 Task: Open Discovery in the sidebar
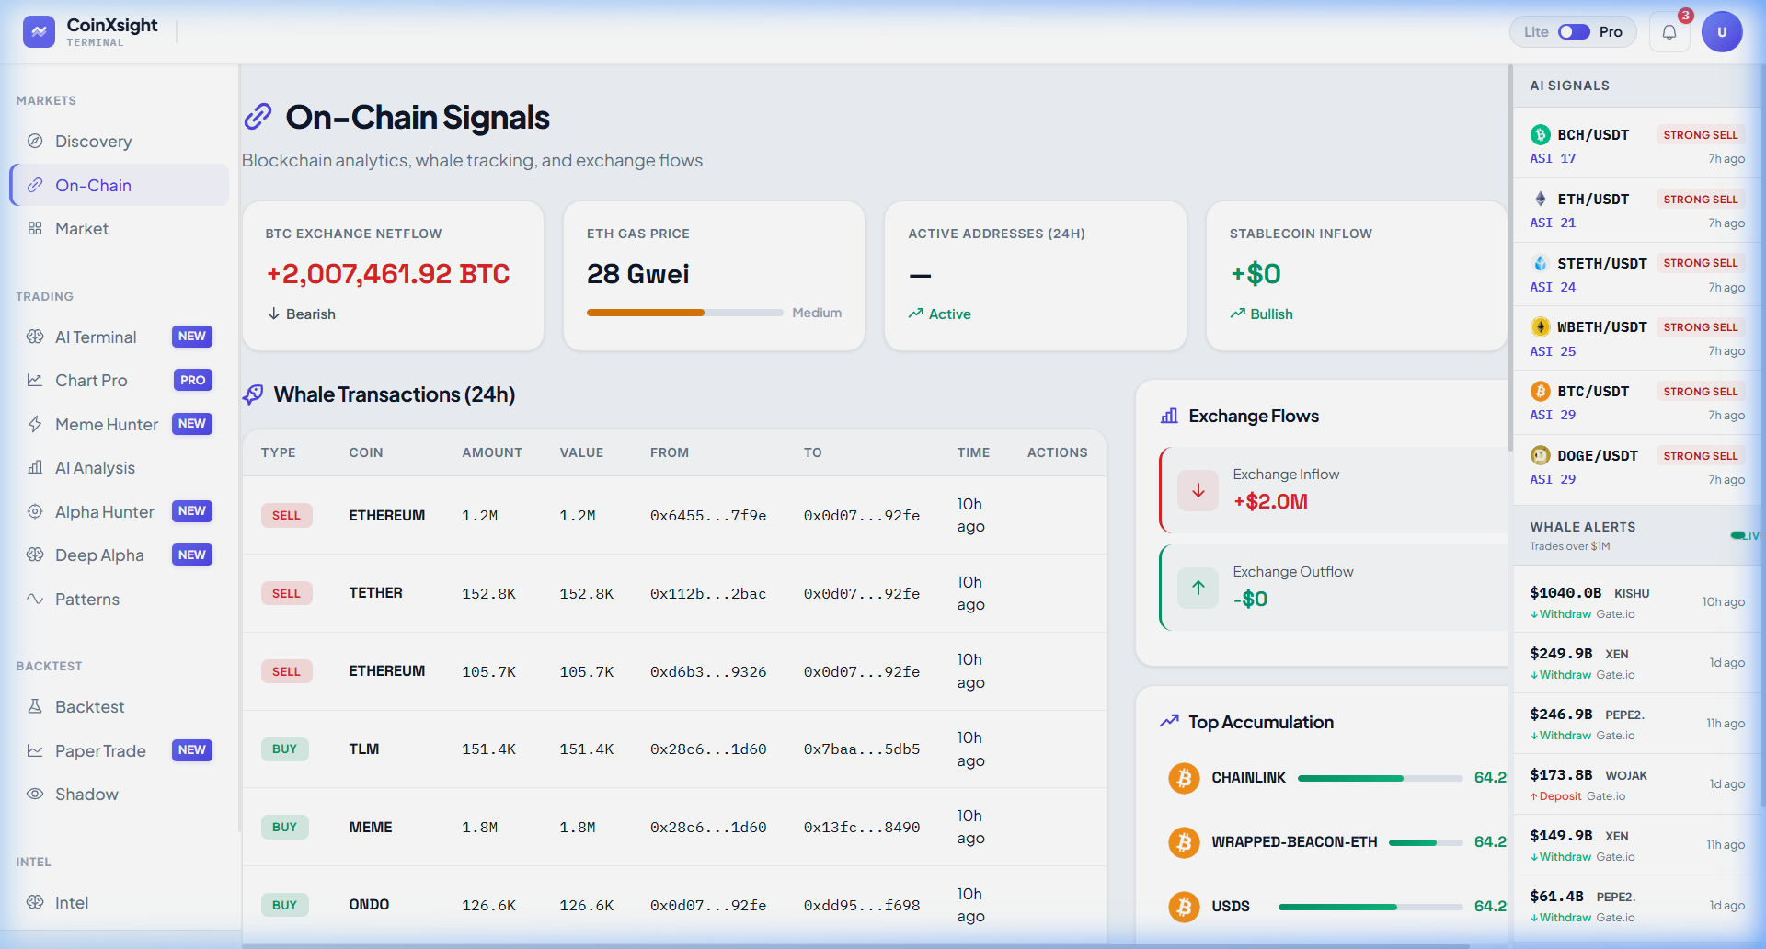(x=120, y=142)
